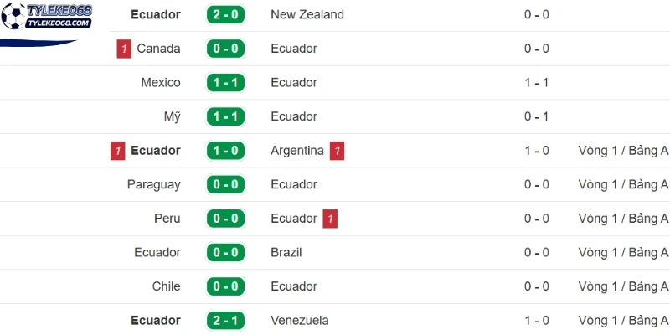
Task: Click Vòng 1 / Bảng A in Argentina row
Action: coord(623,151)
